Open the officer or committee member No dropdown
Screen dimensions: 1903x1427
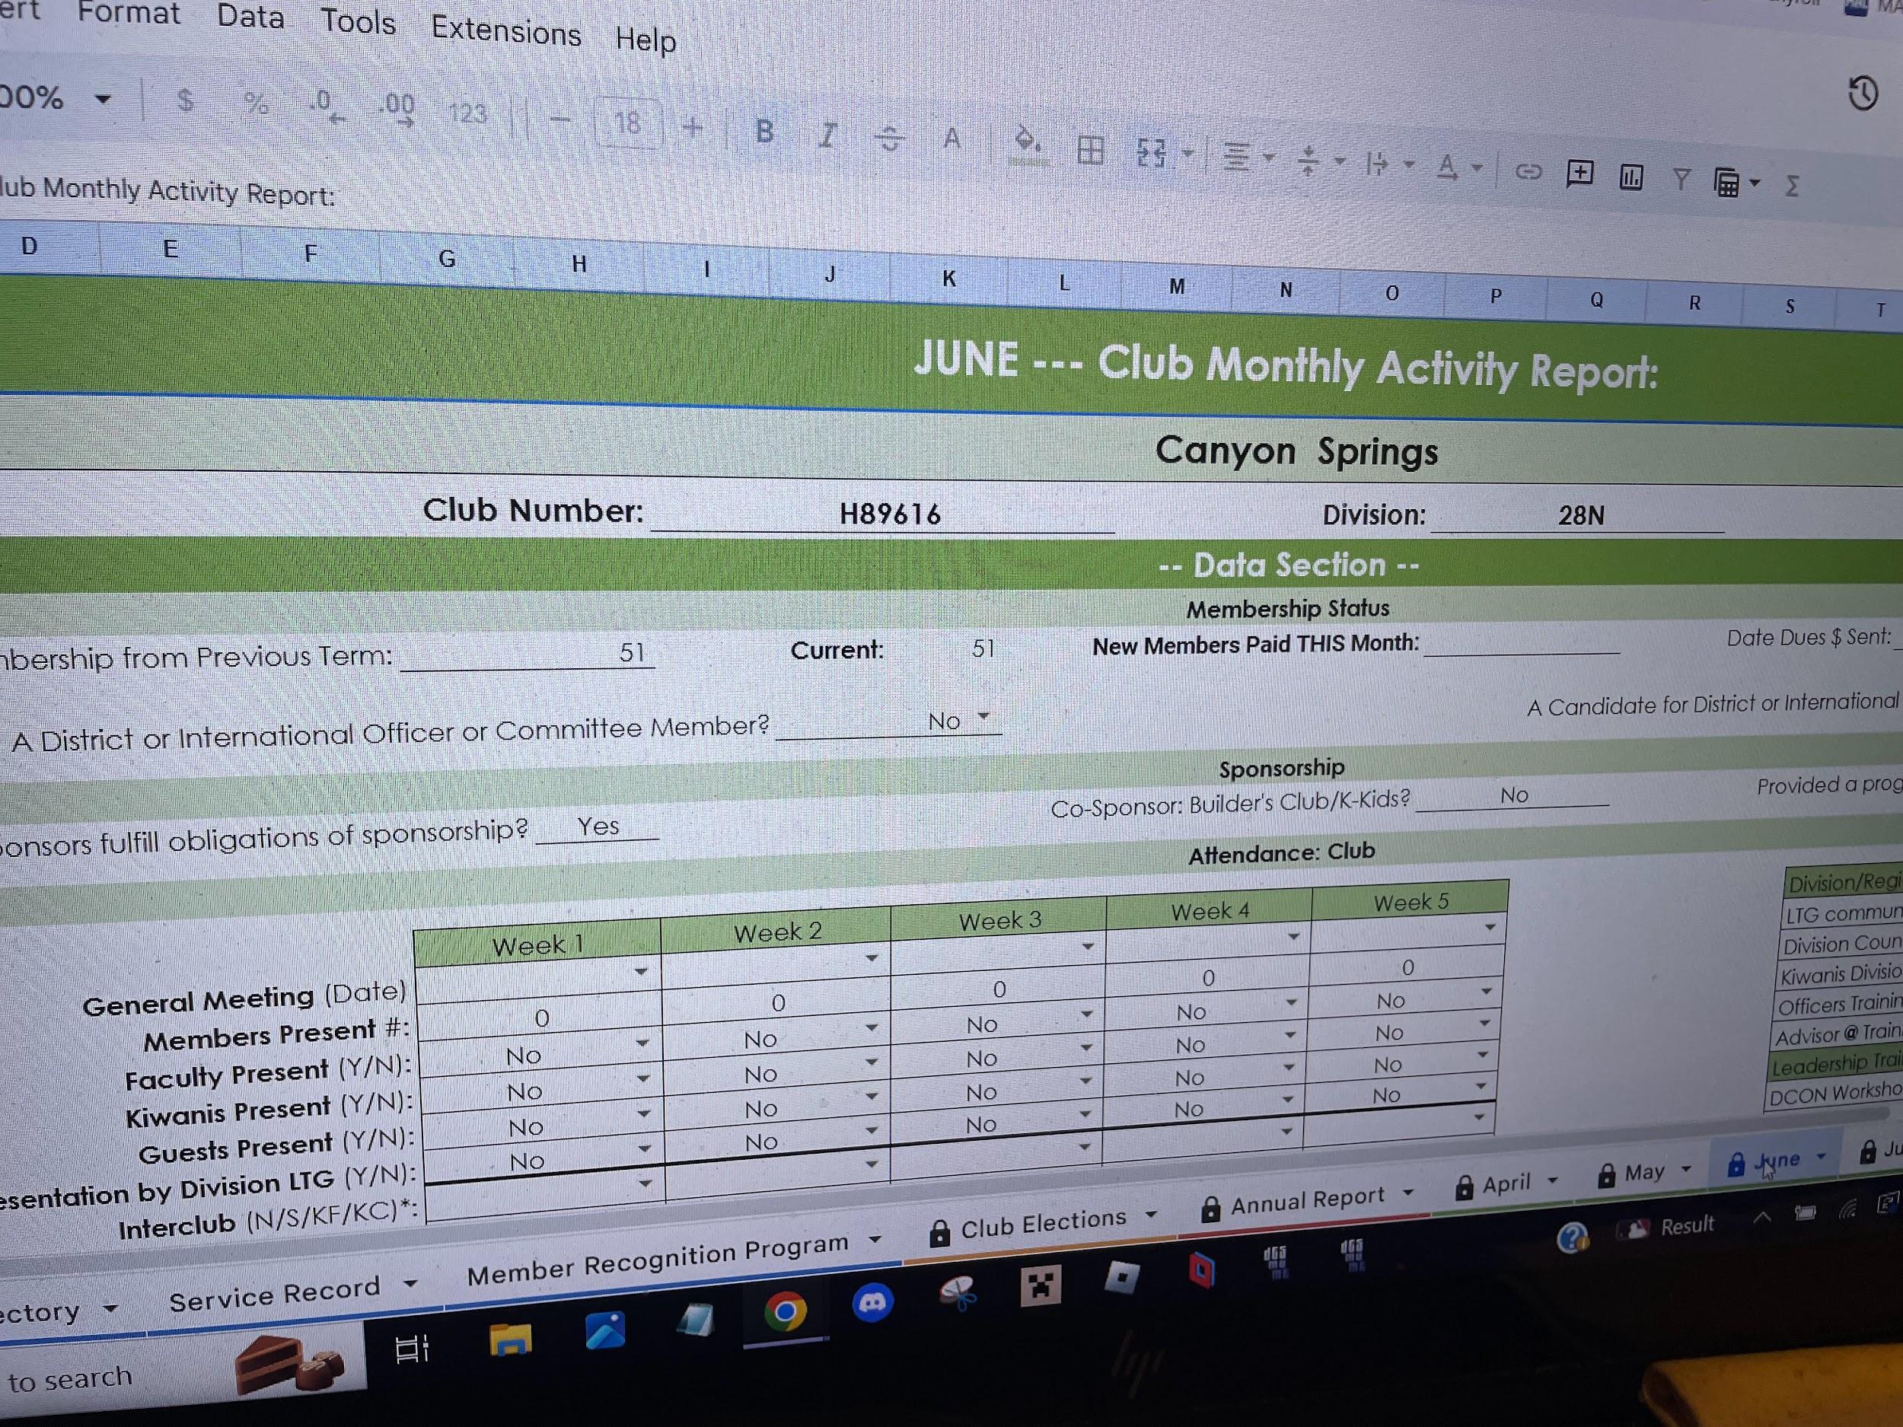click(983, 716)
